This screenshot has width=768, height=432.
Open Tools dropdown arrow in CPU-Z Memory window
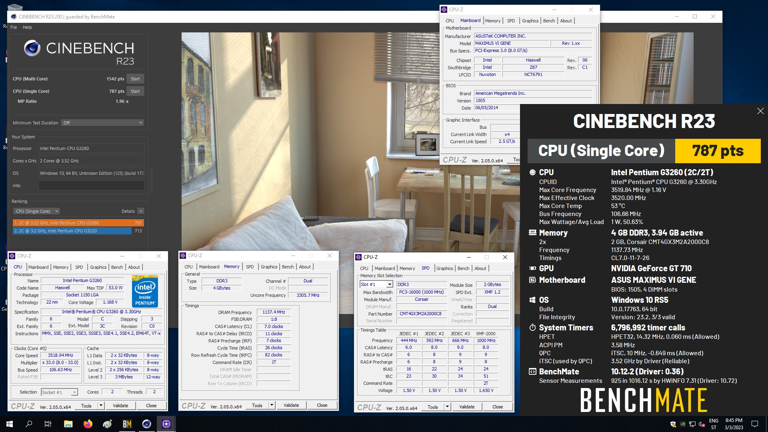tap(272, 405)
